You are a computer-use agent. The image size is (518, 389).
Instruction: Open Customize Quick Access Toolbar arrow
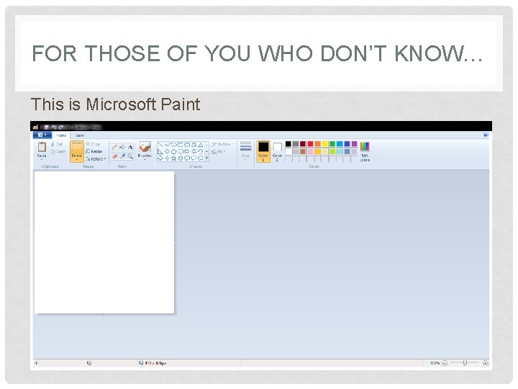67,127
